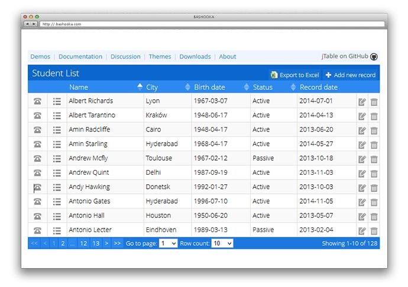Open the Discussion menu item

(125, 57)
